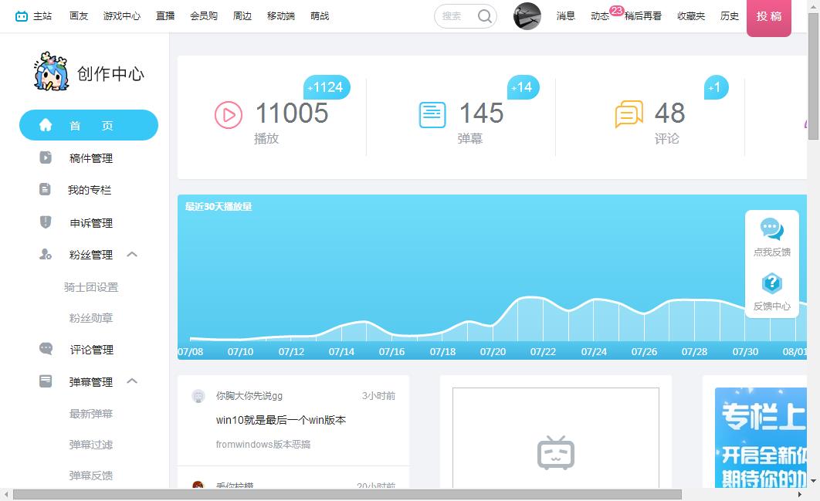The width and height of the screenshot is (820, 501).
Task: Open 萌战 in top navigation
Action: tap(320, 16)
